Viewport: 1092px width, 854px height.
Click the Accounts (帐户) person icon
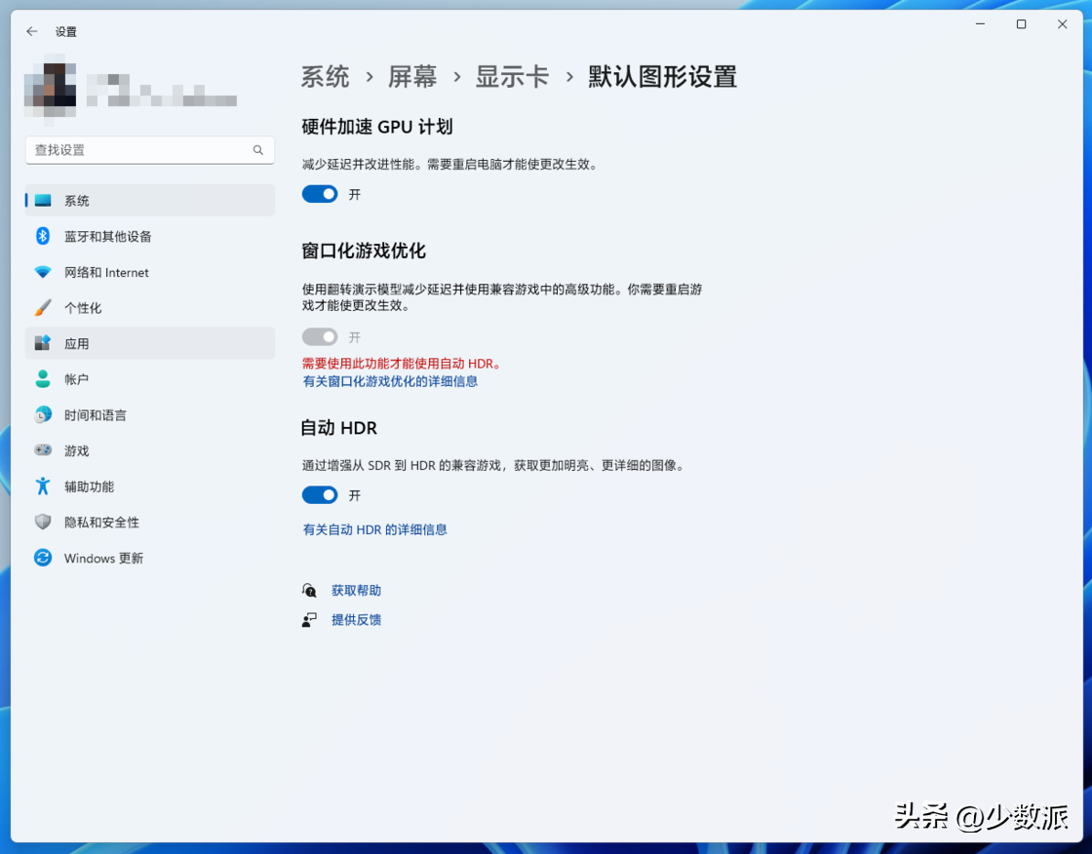(43, 379)
